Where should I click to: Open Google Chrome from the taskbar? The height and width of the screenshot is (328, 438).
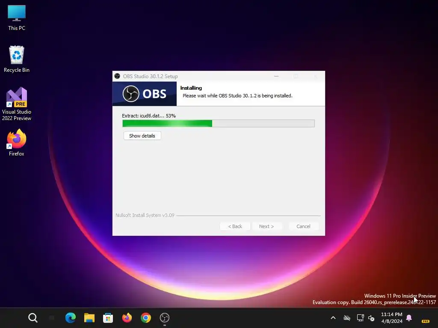(146, 318)
